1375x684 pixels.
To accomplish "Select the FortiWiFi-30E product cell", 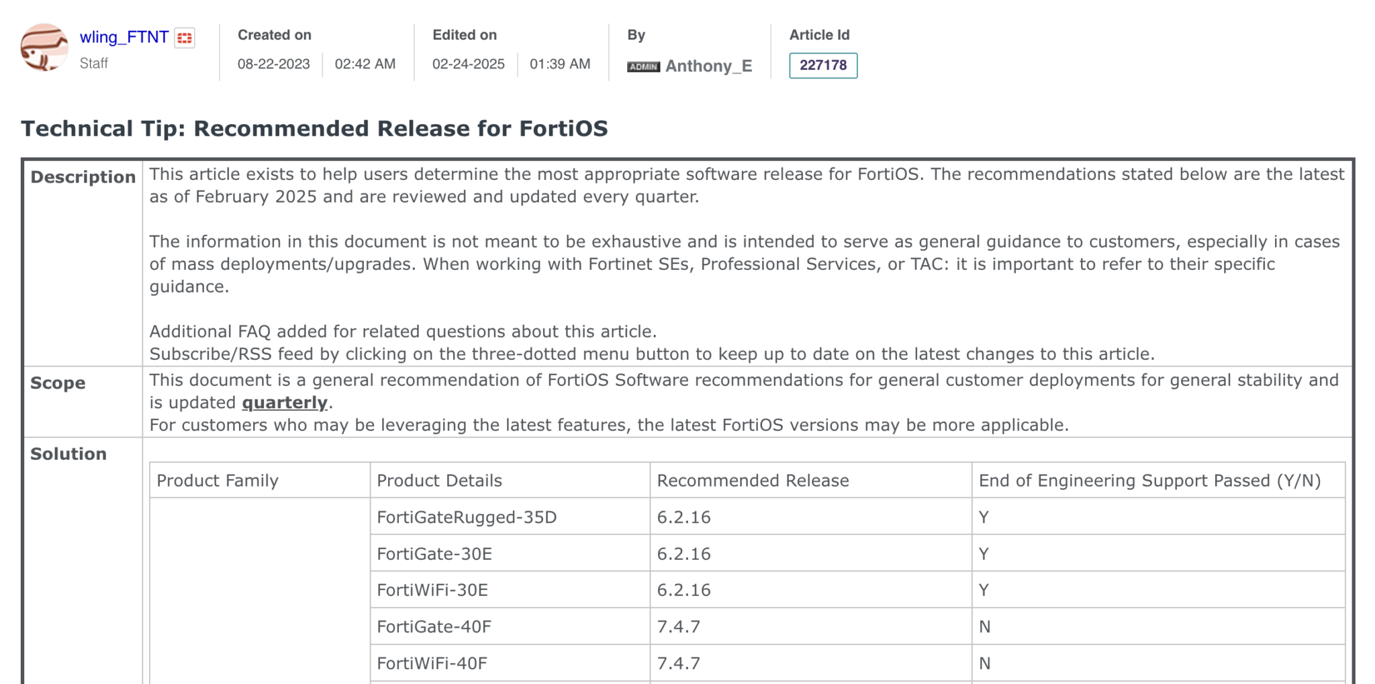I will tap(432, 590).
